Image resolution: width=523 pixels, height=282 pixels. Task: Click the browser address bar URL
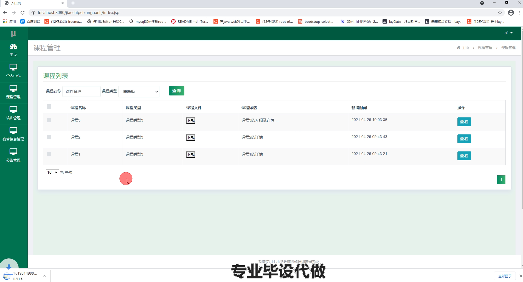pos(78,13)
